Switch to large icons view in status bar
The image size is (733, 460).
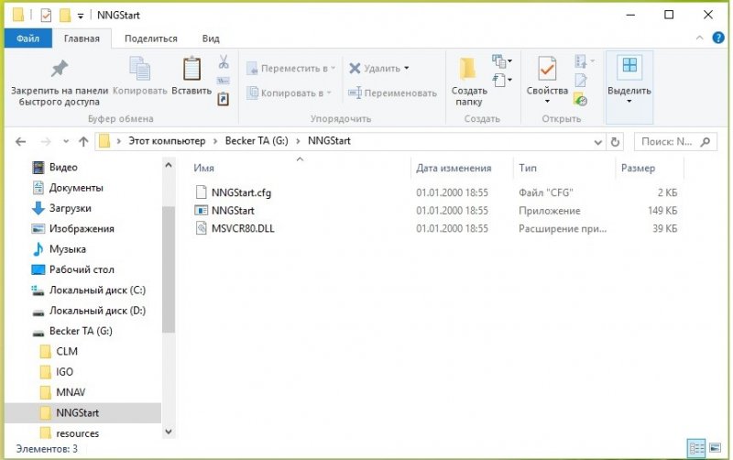point(715,448)
